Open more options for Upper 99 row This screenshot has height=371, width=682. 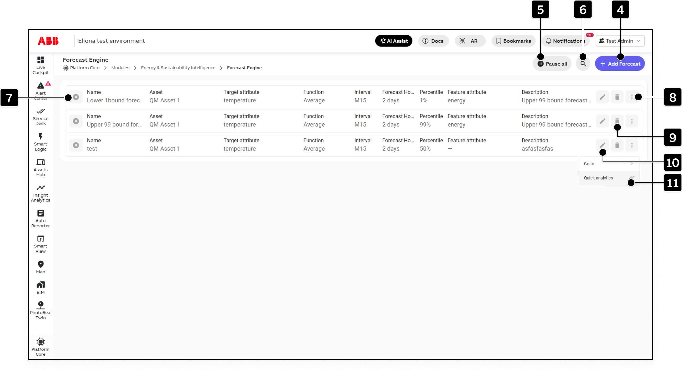point(632,121)
